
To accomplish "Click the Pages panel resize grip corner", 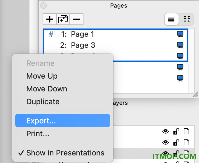I will coord(195,94).
